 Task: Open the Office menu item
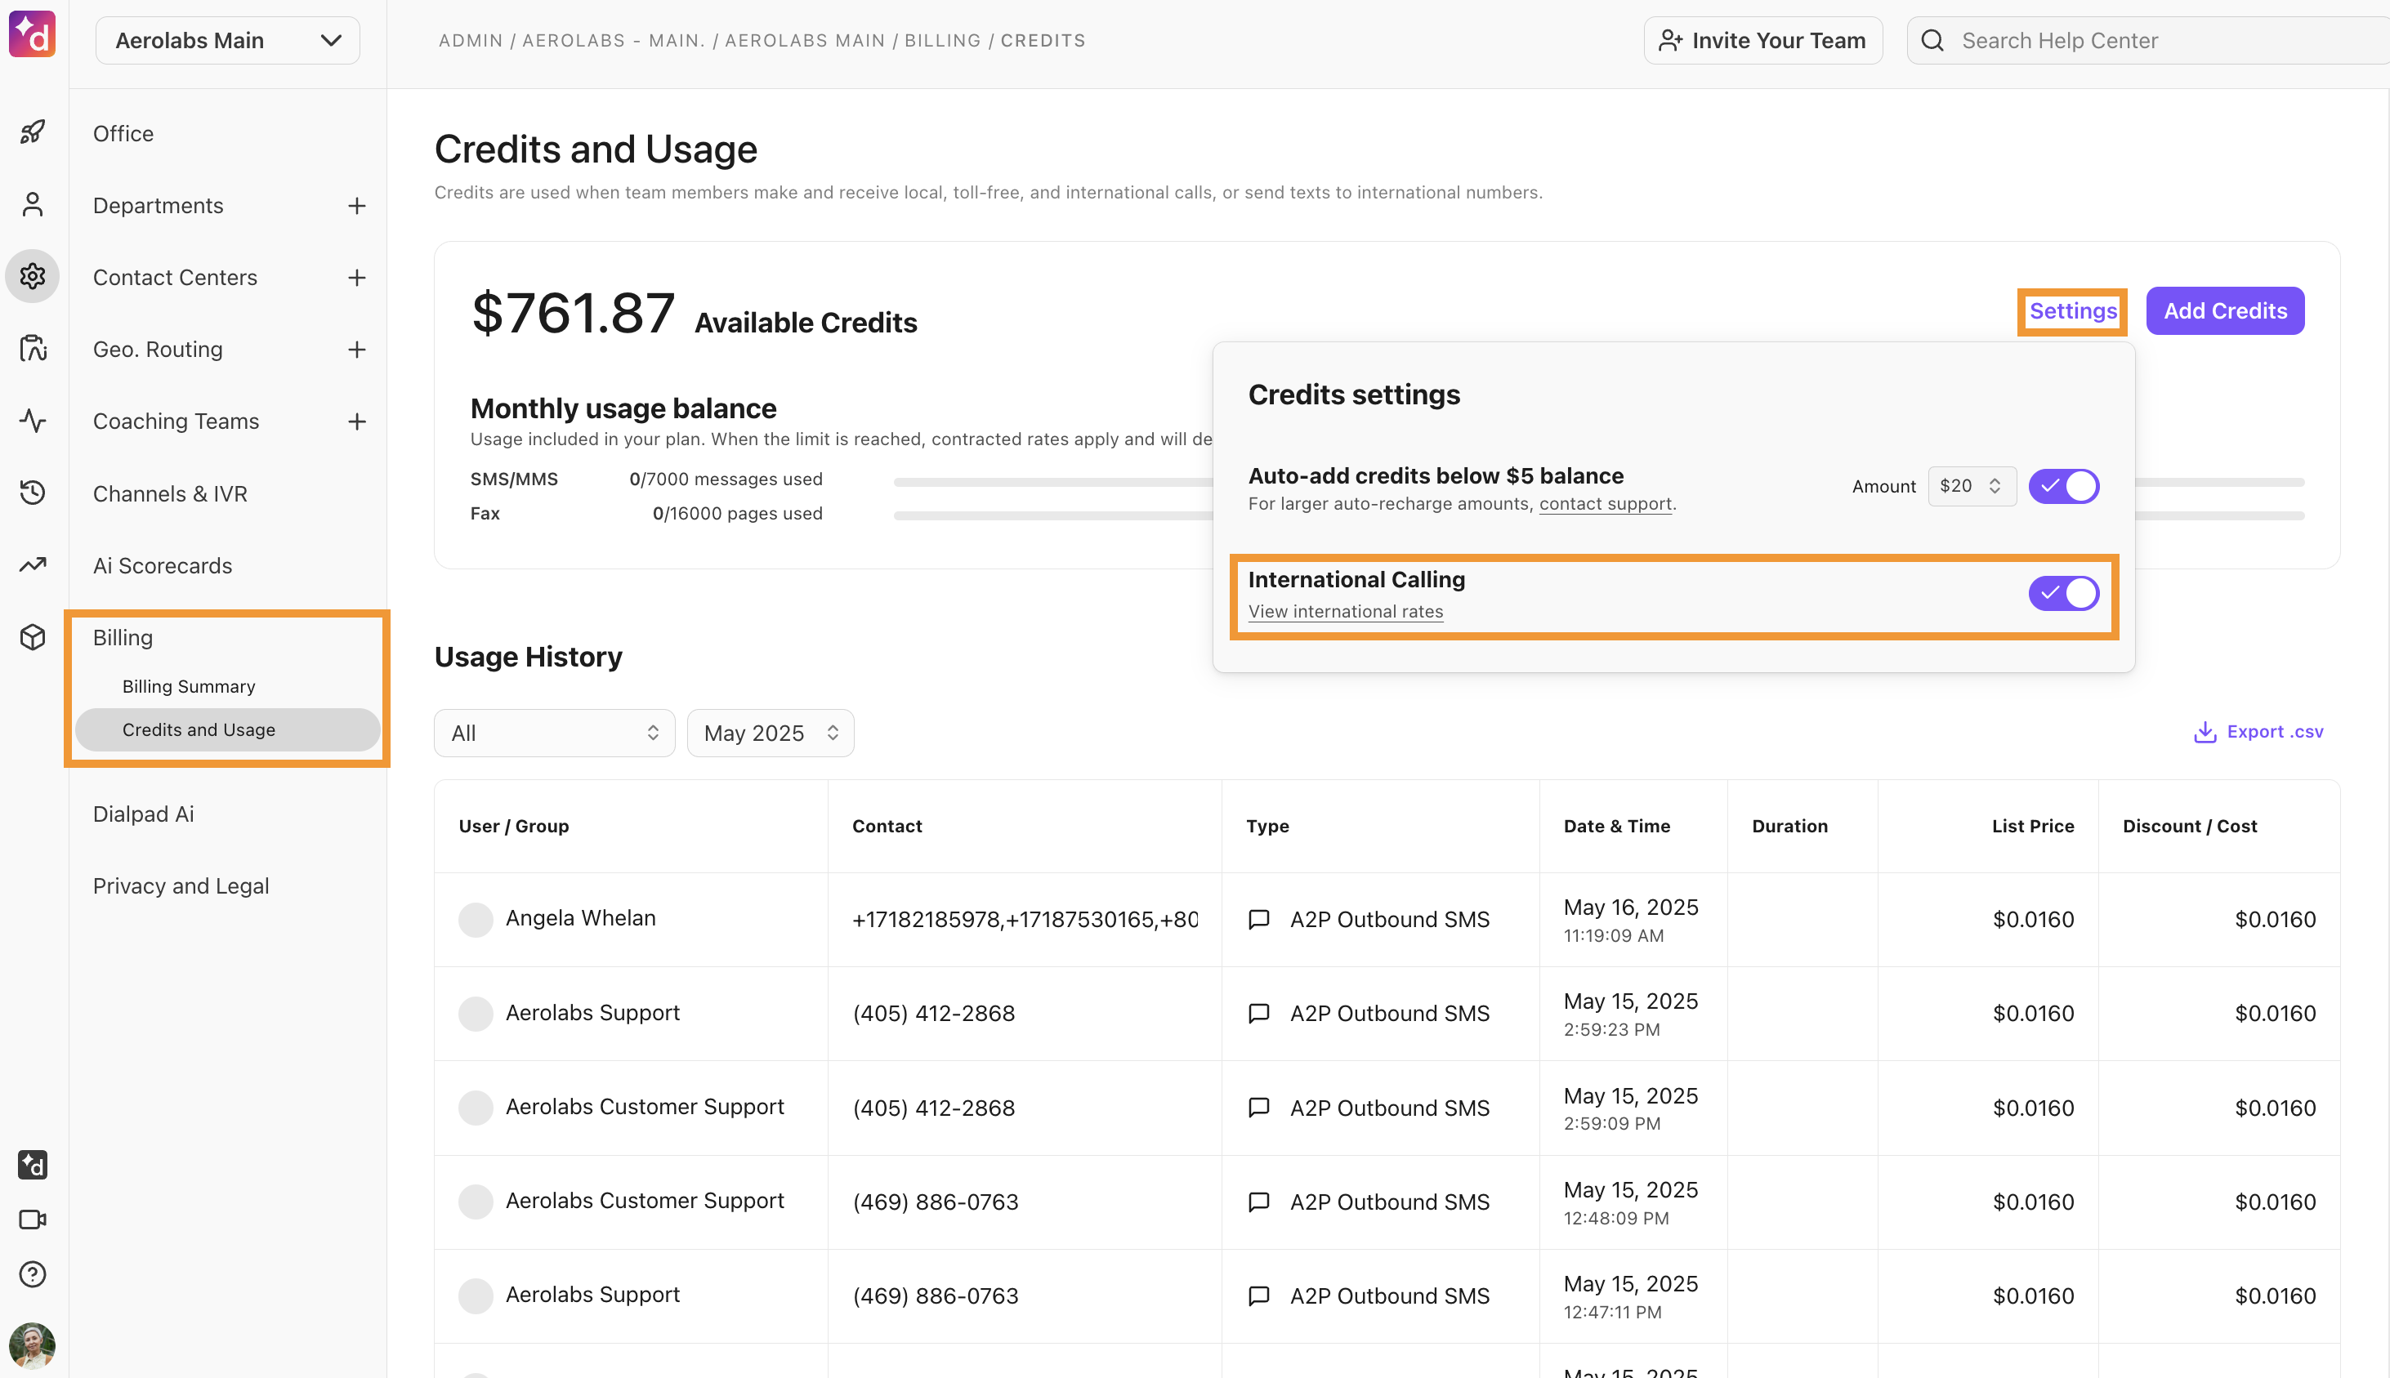[123, 133]
